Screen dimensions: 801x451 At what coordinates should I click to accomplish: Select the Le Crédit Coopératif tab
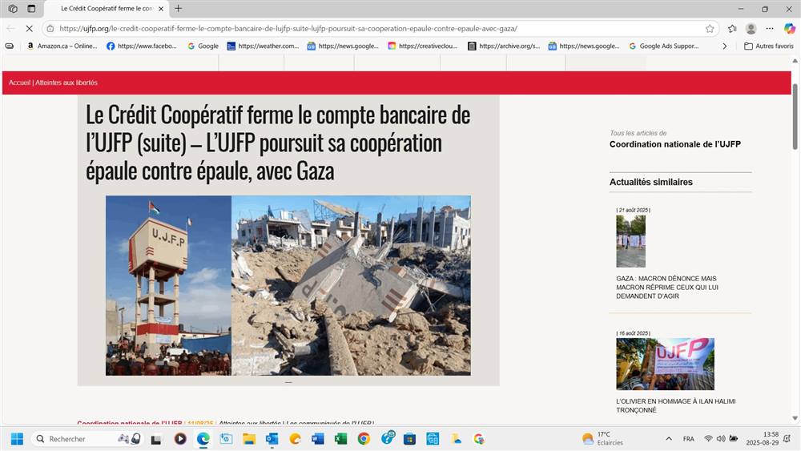pyautogui.click(x=107, y=9)
